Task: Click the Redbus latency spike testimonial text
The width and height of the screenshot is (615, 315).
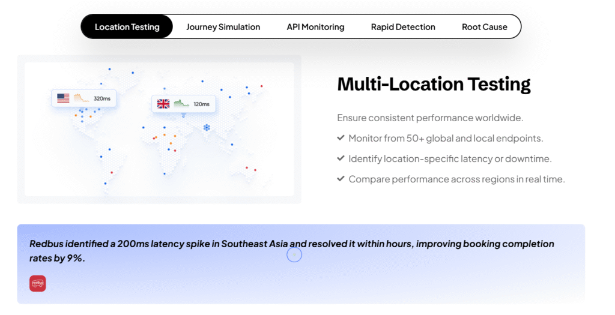Action: click(x=291, y=251)
